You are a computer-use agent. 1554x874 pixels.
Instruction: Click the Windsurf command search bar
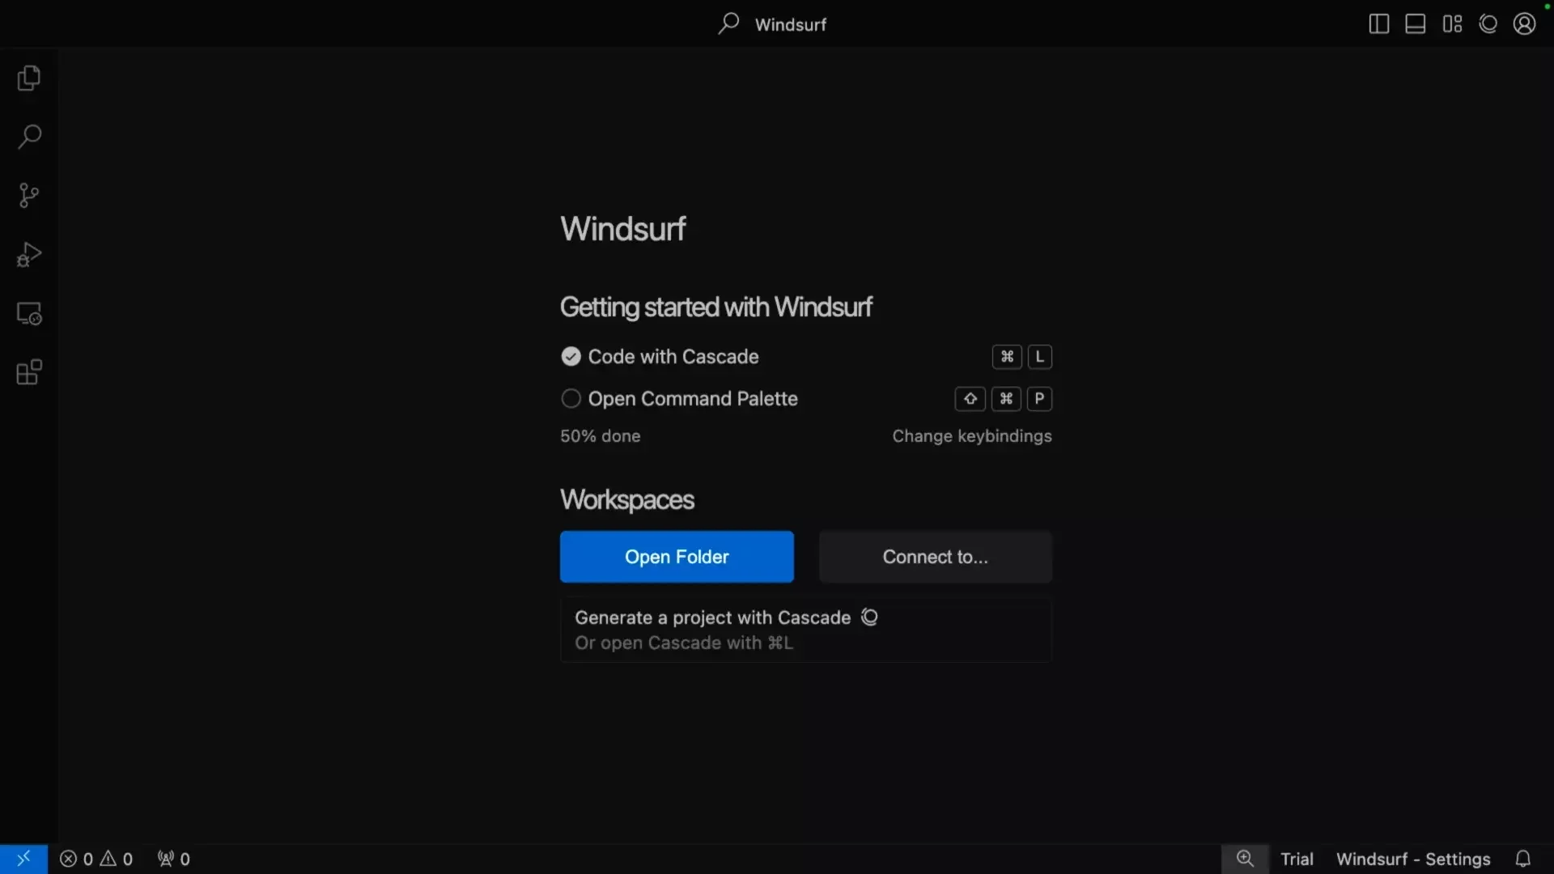[x=773, y=23]
